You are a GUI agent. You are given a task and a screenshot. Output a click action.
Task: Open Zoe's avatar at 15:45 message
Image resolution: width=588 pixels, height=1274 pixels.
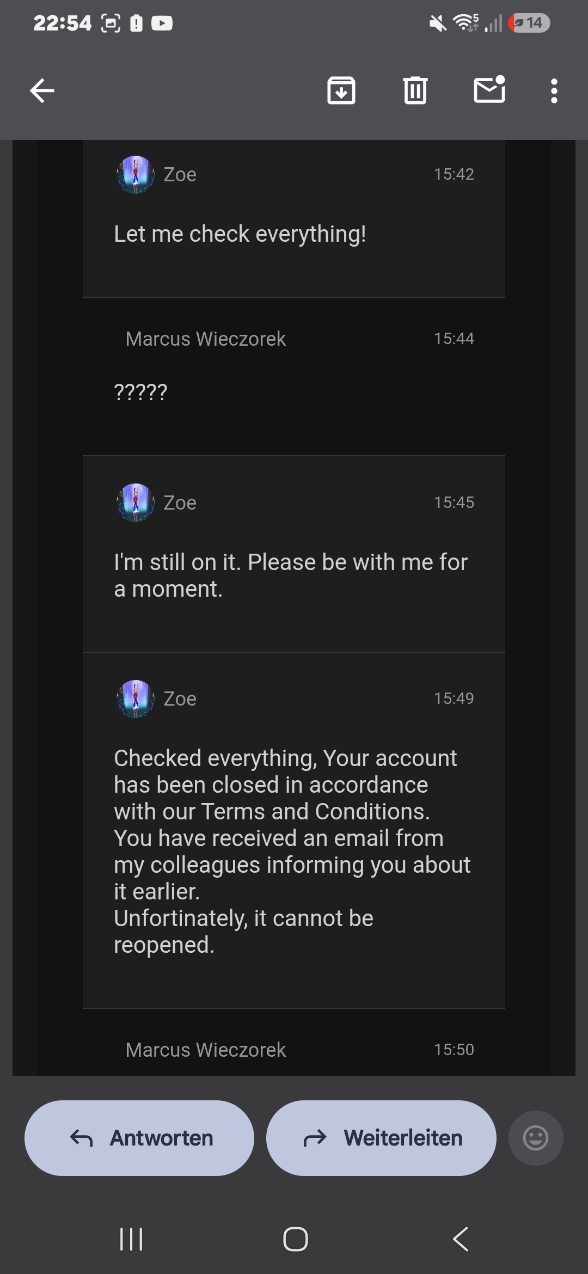coord(136,503)
